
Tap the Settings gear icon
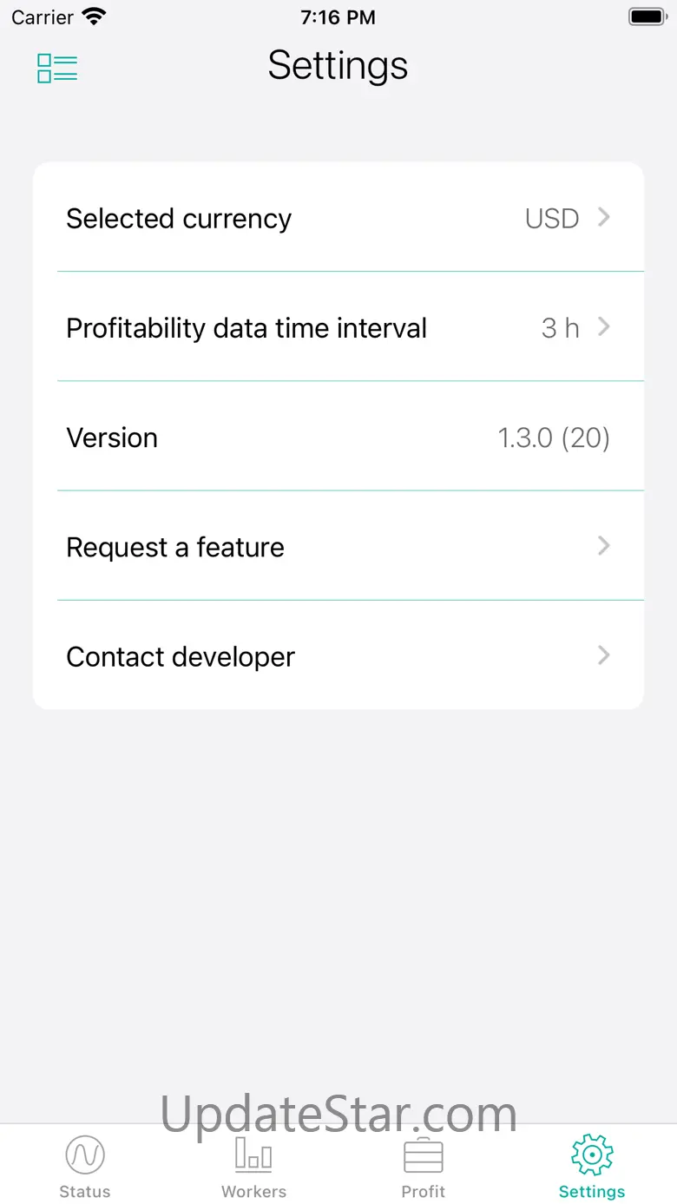pyautogui.click(x=592, y=1155)
